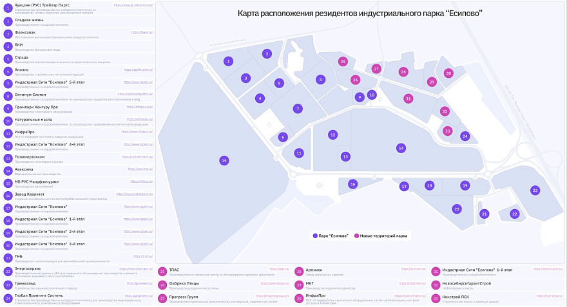Image resolution: width=567 pixels, height=307 pixels.
Task: Select map marker 2 on the park map
Action: point(267,54)
